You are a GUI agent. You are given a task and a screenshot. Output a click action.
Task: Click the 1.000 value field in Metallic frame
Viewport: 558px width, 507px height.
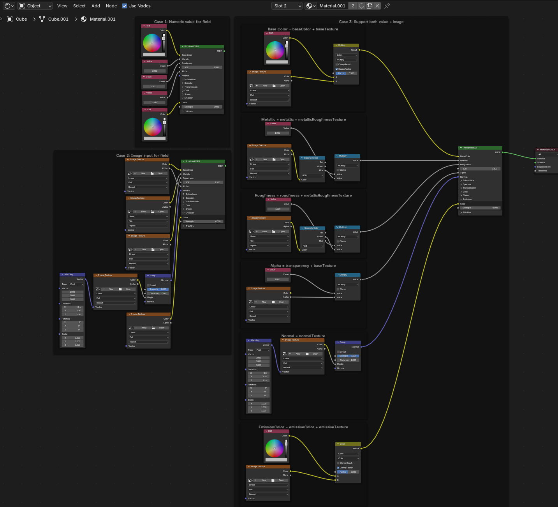(277, 133)
